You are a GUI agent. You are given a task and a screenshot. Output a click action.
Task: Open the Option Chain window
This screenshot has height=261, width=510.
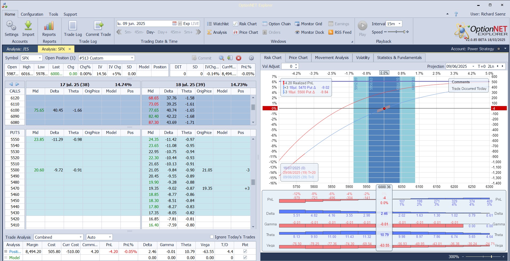tap(276, 24)
